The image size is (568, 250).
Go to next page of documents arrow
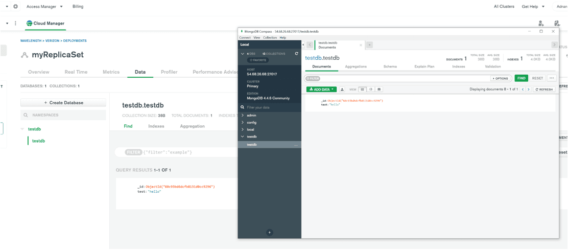tap(529, 89)
